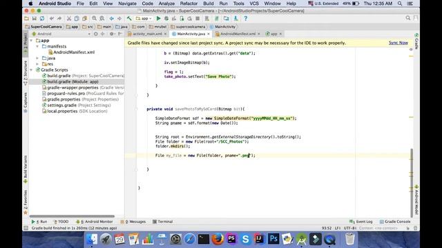
Task: Click the Search Everywhere magnifier in toolbar
Action: 408,19
